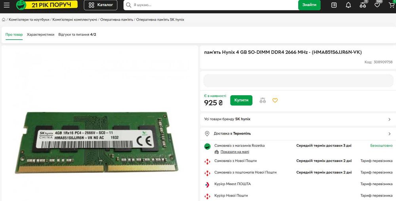The width and height of the screenshot is (396, 201).
Task: Click the Безкоштовно delivery cost label
Action: (x=381, y=145)
